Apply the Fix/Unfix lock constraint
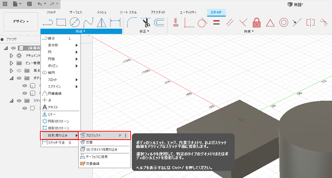 pos(257,23)
